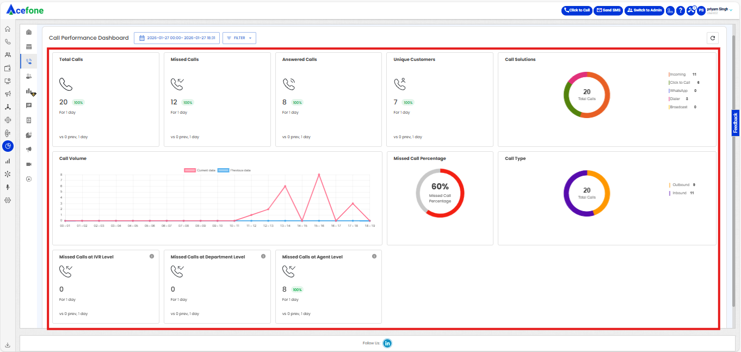
Task: Open the pie chart analytics item in sidebar
Action: click(x=8, y=146)
